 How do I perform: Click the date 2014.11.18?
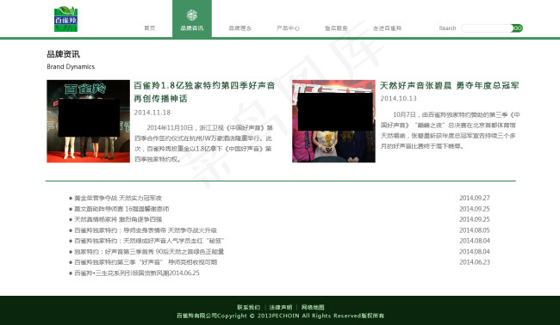click(152, 113)
